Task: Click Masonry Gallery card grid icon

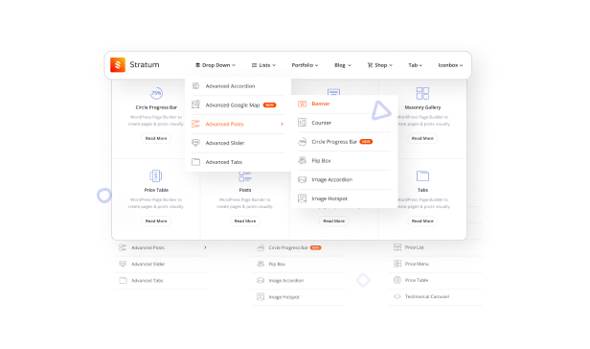Action: 422,93
